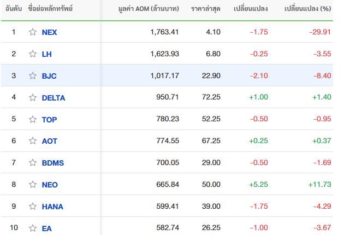Click the อันดับ ranking column header
Viewport: 344px width, 235px height.
(14, 9)
